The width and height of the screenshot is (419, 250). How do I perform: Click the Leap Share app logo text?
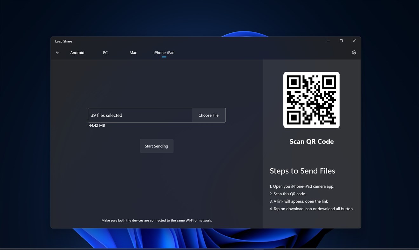coord(63,41)
